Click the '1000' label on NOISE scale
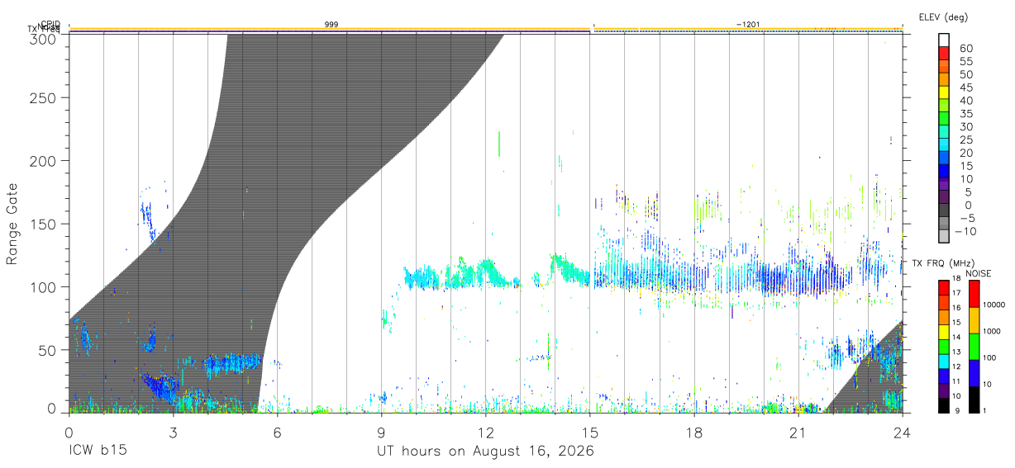This screenshot has height=468, width=1015. click(x=992, y=331)
